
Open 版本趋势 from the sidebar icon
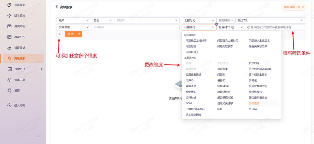coord(9,16)
